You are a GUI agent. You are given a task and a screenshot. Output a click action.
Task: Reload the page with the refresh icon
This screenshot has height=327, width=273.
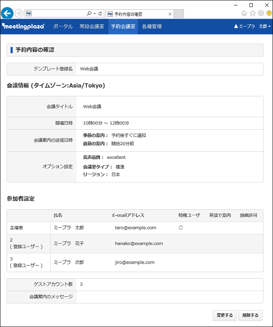[x=100, y=14]
